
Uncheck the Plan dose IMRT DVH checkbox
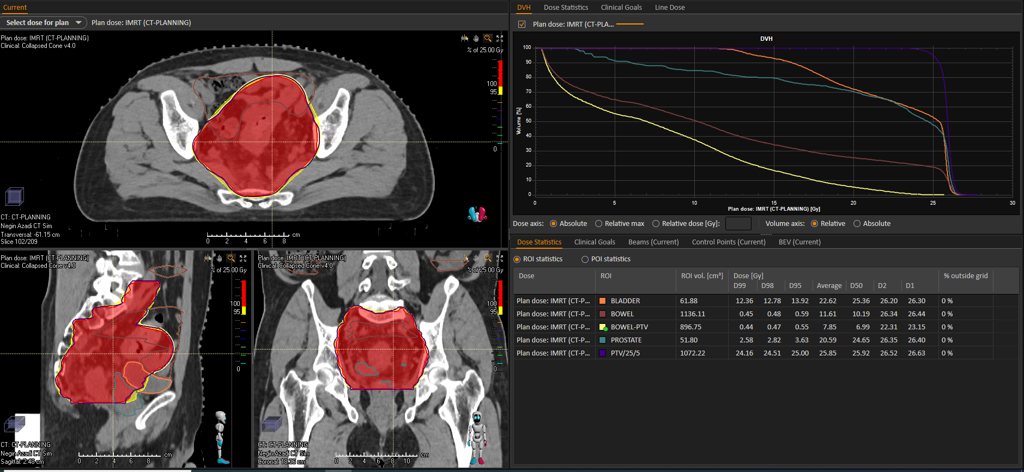[x=522, y=24]
